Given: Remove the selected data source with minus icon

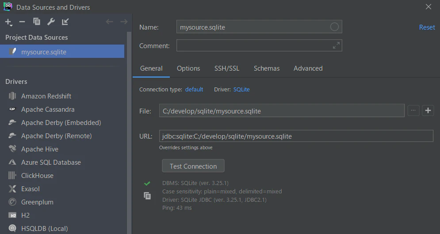Looking at the screenshot, I should click(22, 22).
